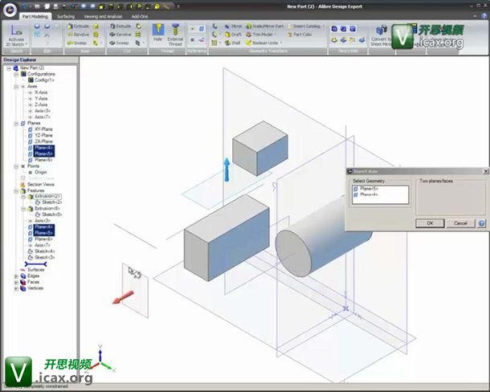The width and height of the screenshot is (490, 392).
Task: Expand the Faces tree node
Action: [16, 282]
